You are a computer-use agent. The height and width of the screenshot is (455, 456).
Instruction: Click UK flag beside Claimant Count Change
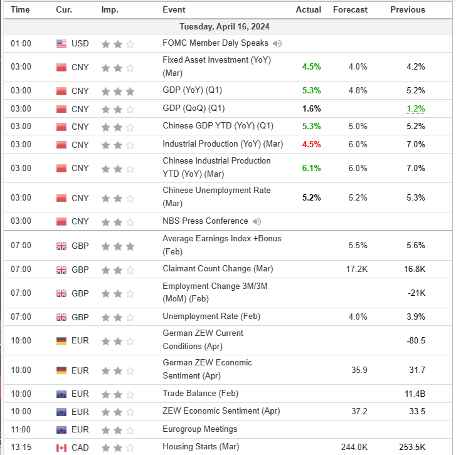coord(61,269)
